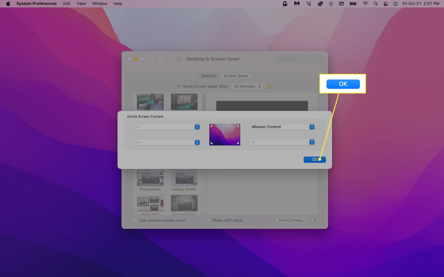Click the battery status icon

click(x=353, y=4)
